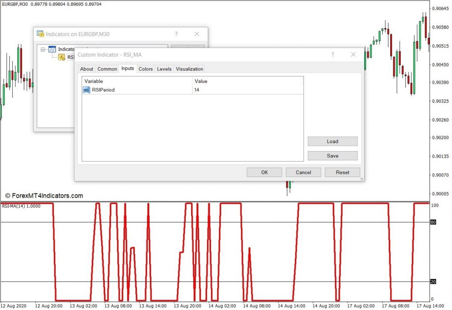Click the Variable column header

point(137,81)
